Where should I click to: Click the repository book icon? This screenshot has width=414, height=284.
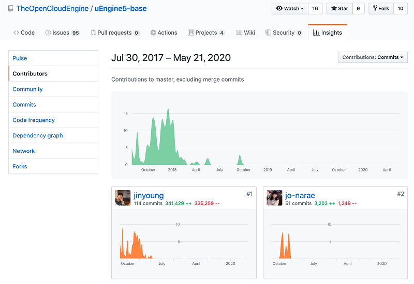(10, 8)
